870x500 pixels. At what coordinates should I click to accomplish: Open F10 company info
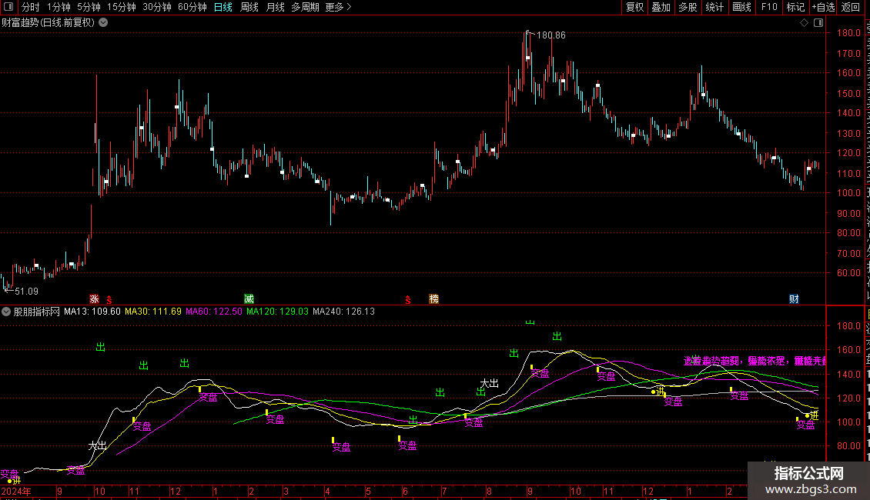769,7
